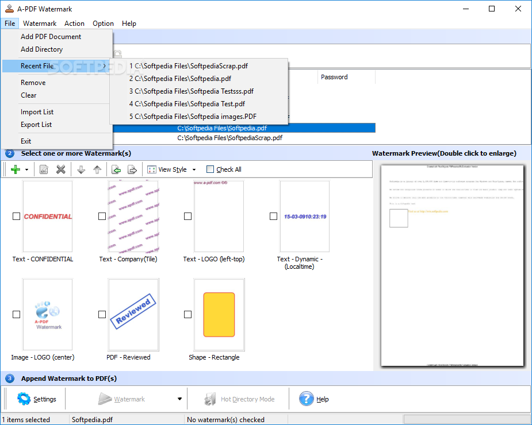The height and width of the screenshot is (425, 532).
Task: Check the Text - Dynamic (Localtime) box
Action: pos(273,216)
